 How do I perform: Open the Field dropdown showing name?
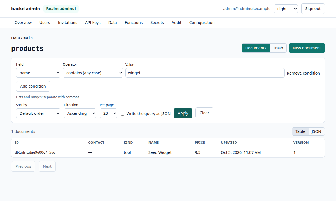click(x=38, y=73)
